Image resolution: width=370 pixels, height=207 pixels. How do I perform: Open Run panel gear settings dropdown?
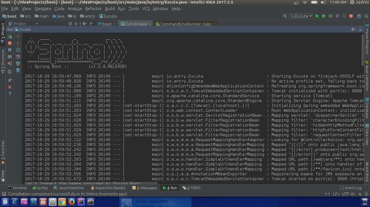coord(353,30)
